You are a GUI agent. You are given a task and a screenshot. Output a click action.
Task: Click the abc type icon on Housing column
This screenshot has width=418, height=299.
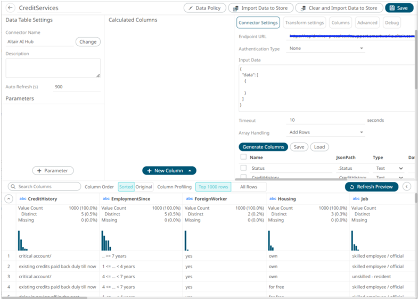273,199
